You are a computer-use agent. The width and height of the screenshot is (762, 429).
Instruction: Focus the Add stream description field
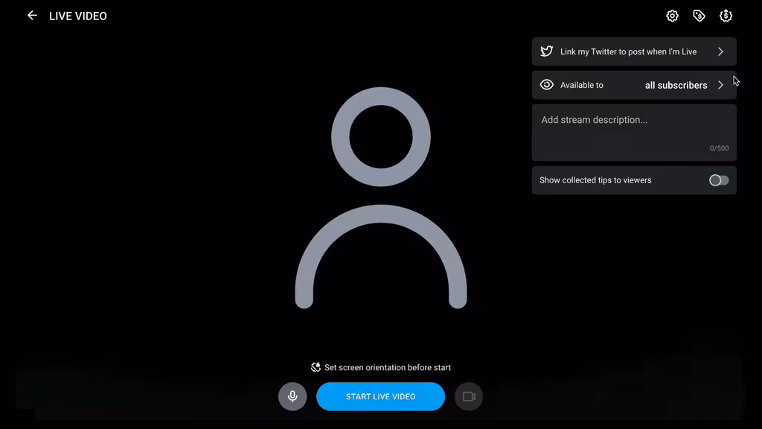click(x=634, y=133)
